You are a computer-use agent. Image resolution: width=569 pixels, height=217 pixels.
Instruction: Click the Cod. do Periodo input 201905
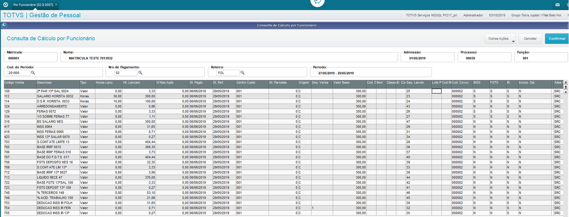point(18,73)
